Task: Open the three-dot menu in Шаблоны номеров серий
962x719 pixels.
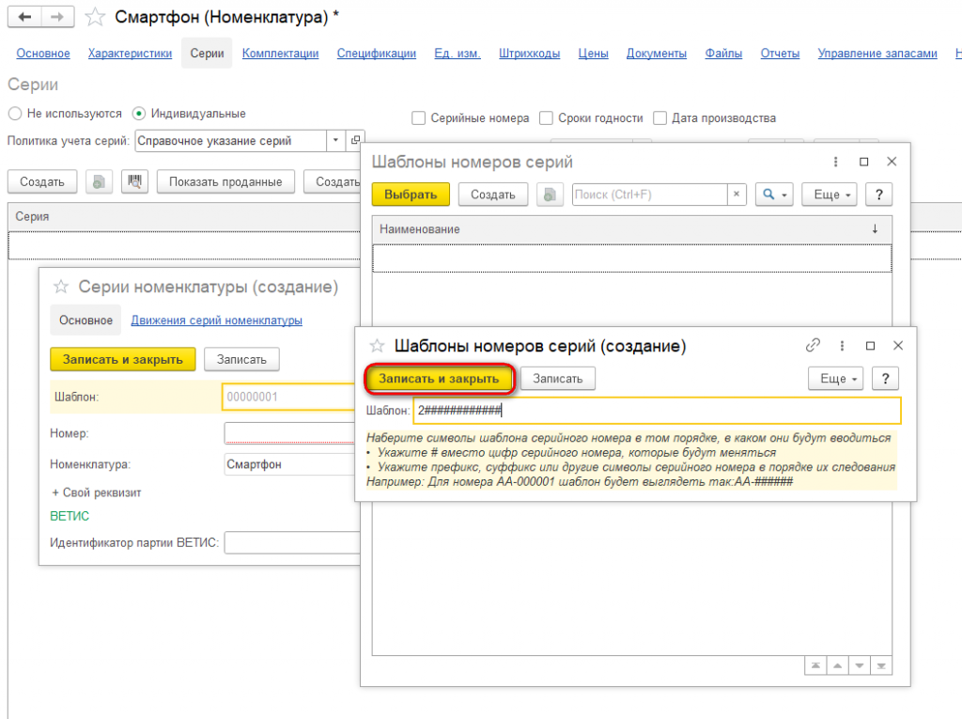Action: tap(835, 162)
